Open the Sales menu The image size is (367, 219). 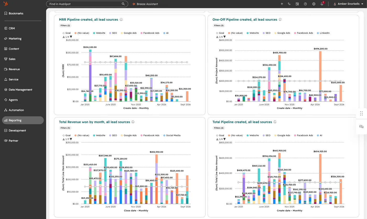[10, 59]
